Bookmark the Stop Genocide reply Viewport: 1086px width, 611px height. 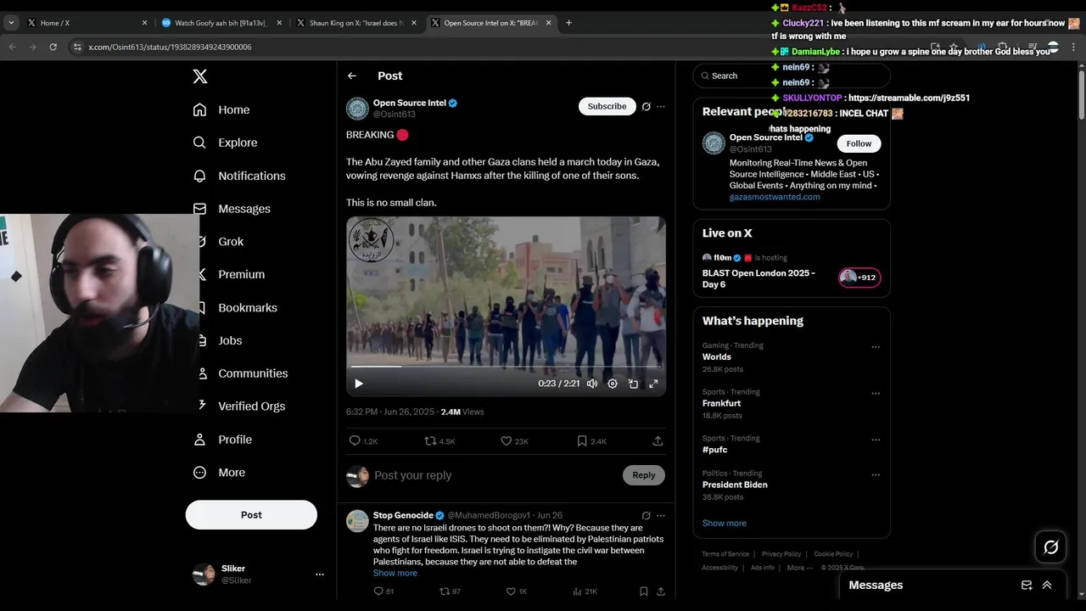pyautogui.click(x=644, y=591)
